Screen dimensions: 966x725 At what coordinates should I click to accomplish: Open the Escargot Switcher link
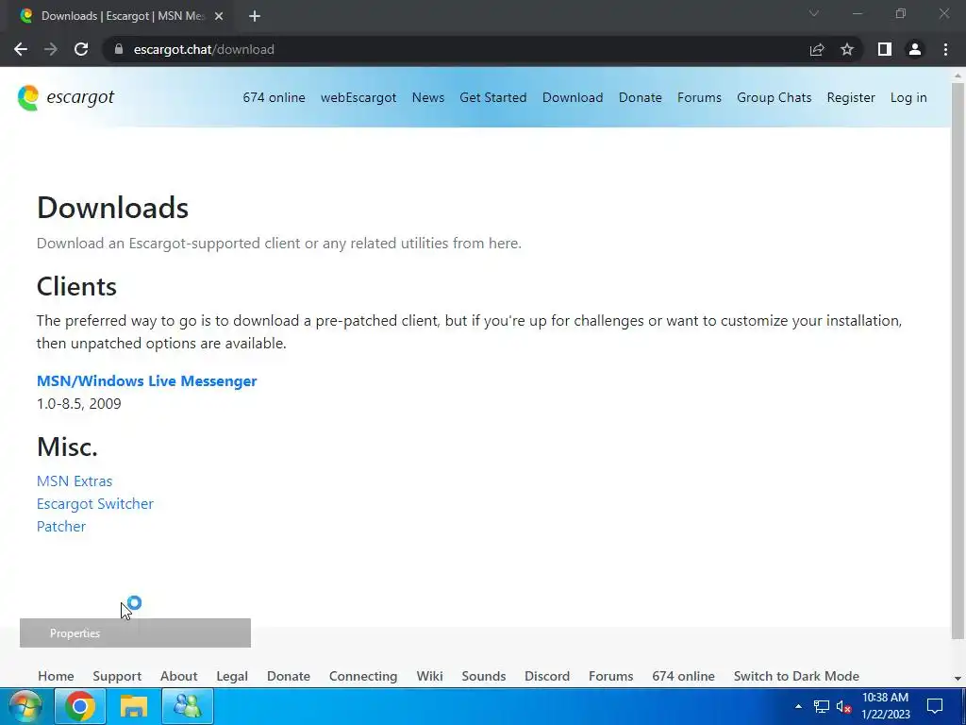(95, 504)
